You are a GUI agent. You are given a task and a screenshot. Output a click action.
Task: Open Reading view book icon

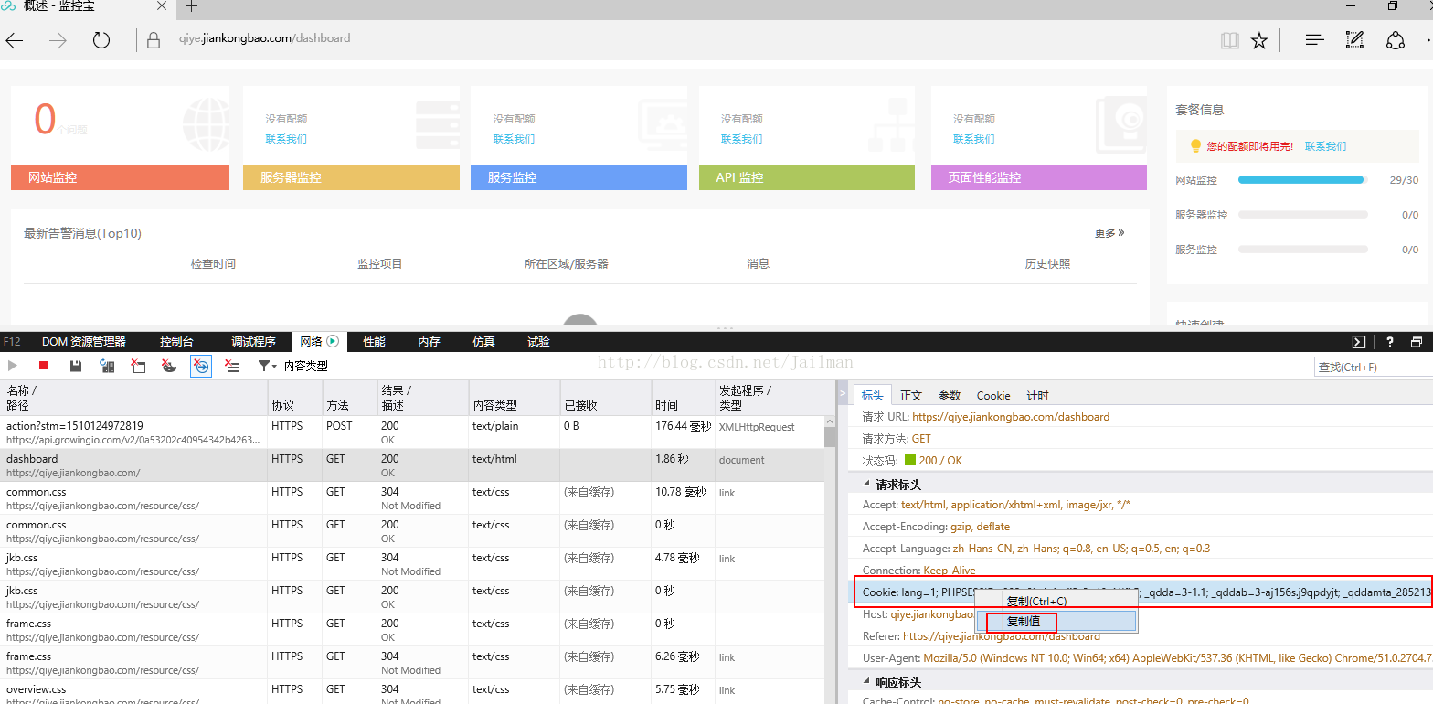point(1230,40)
